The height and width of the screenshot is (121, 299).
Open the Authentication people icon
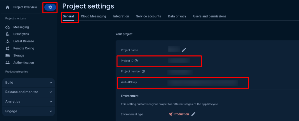(8, 63)
